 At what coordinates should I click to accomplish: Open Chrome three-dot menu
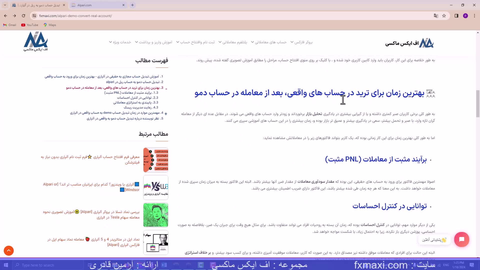click(474, 16)
